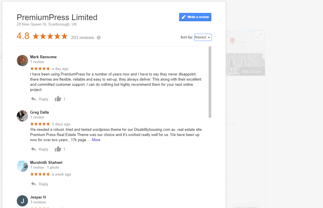Click the reply arrow under Greg Dalla's review

pos(34,149)
